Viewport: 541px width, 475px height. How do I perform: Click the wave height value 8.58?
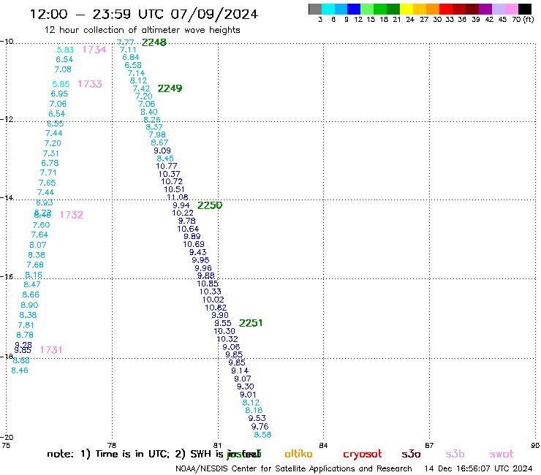[x=262, y=435]
